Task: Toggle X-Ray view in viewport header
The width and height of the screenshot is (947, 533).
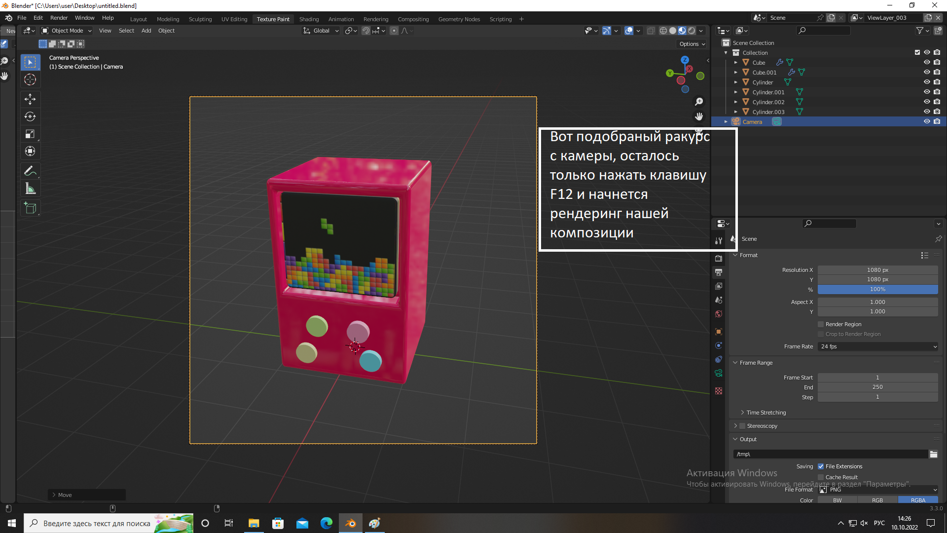Action: coord(651,31)
